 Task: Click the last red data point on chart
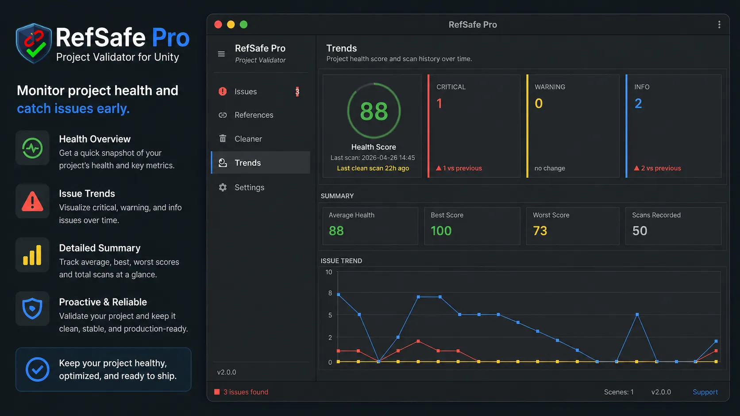point(716,351)
